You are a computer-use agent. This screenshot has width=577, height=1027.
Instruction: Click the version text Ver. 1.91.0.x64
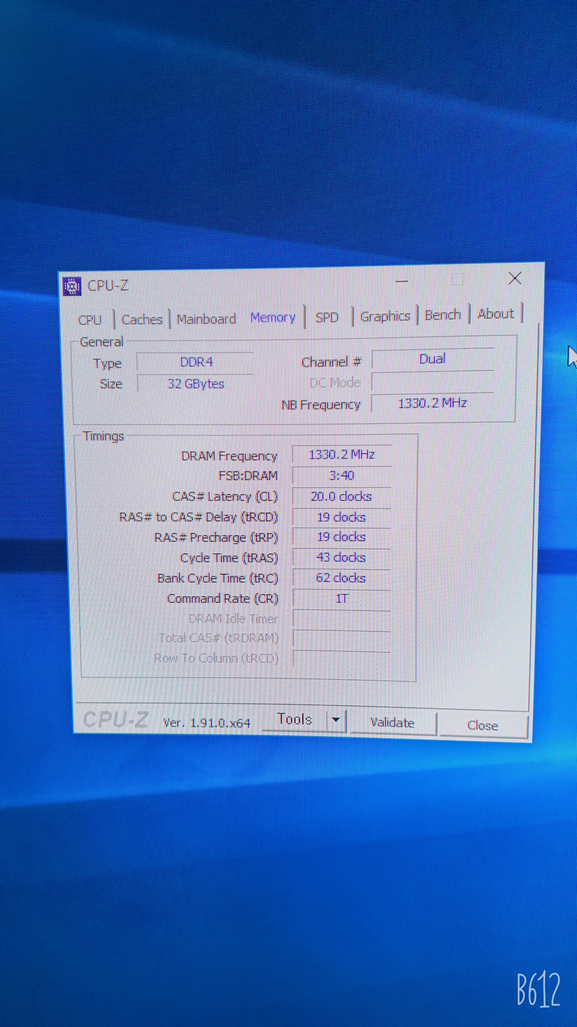click(x=206, y=723)
